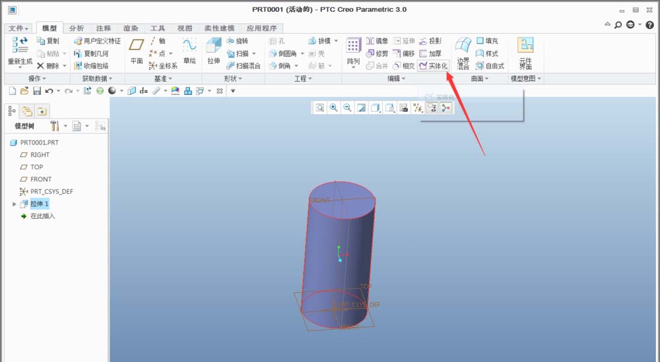The image size is (660, 362).
Task: Open the 曲面 group dropdown
Action: pos(479,78)
